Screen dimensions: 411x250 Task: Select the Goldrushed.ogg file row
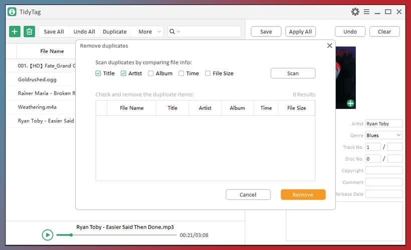(x=41, y=79)
